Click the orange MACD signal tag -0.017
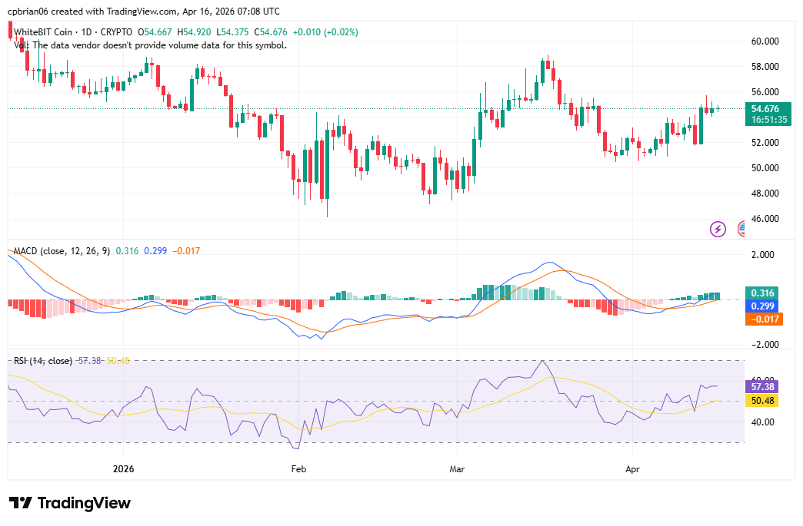 (762, 319)
